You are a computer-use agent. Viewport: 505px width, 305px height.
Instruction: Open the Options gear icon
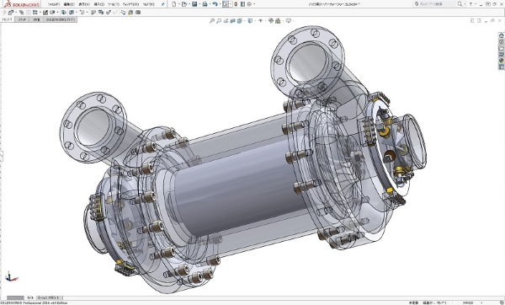click(249, 4)
